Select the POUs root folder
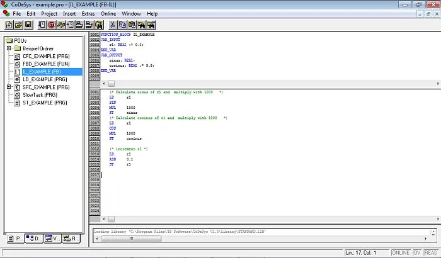The width and height of the screenshot is (441, 258). (x=20, y=41)
